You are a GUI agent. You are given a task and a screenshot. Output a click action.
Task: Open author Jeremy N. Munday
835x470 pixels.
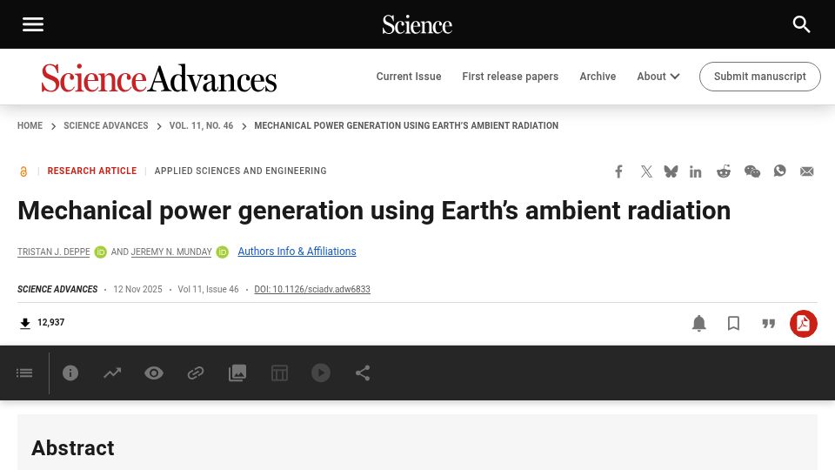pyautogui.click(x=171, y=252)
